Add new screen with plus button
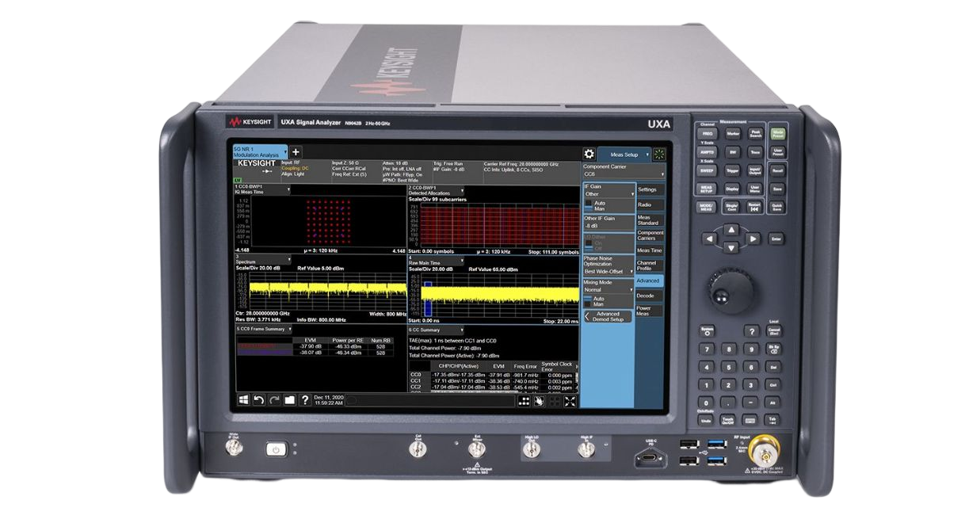The image size is (969, 523). [296, 151]
